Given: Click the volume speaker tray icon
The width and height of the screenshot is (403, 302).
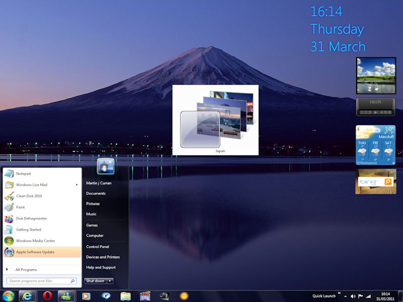Looking at the screenshot, I should [360, 296].
